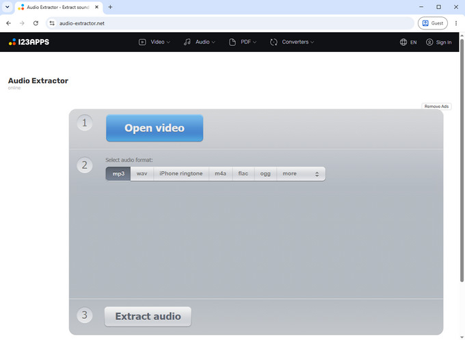The height and width of the screenshot is (340, 465).
Task: Open the Converters menu
Action: [292, 42]
